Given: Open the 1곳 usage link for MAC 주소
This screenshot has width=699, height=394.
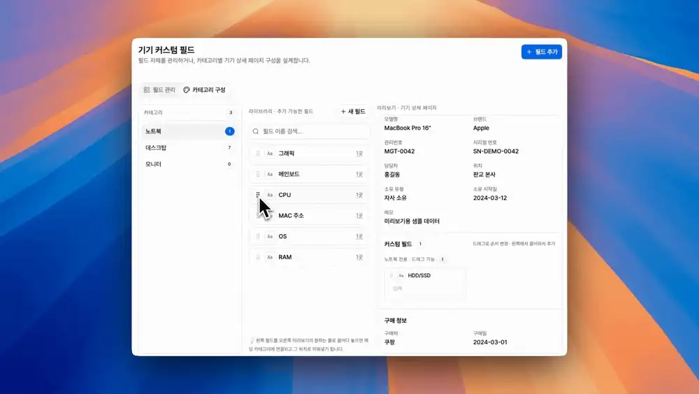Looking at the screenshot, I should (359, 216).
